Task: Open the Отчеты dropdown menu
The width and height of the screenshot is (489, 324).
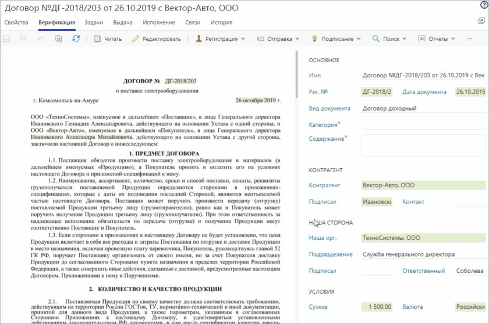Action: [437, 39]
